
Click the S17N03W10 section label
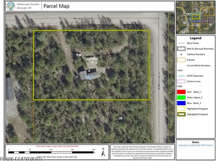pos(202,21)
